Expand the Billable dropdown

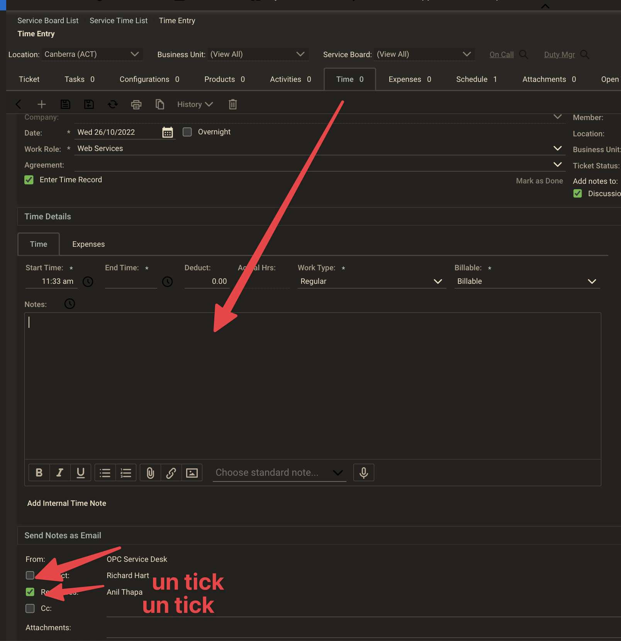(527, 281)
